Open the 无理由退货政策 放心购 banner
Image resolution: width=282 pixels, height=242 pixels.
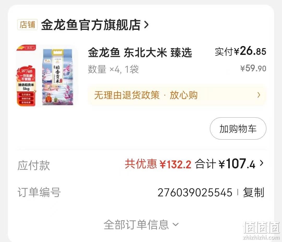tap(177, 95)
